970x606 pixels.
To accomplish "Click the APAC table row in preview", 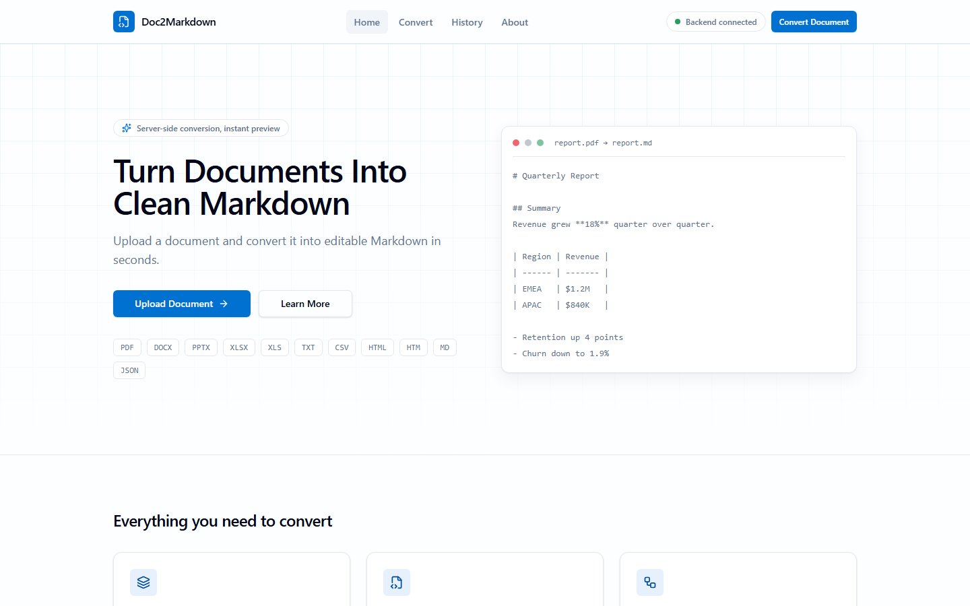I will (560, 305).
